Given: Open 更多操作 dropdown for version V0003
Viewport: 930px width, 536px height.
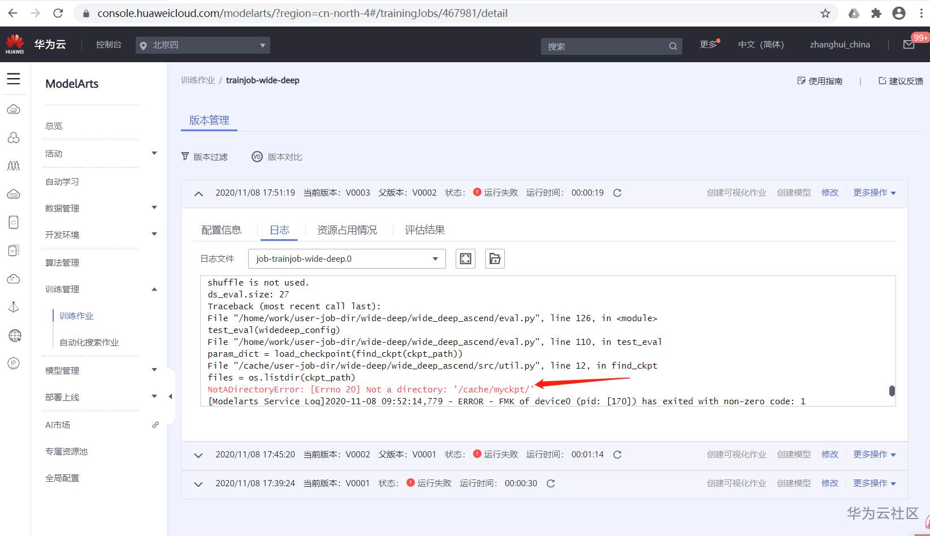Looking at the screenshot, I should [x=875, y=193].
